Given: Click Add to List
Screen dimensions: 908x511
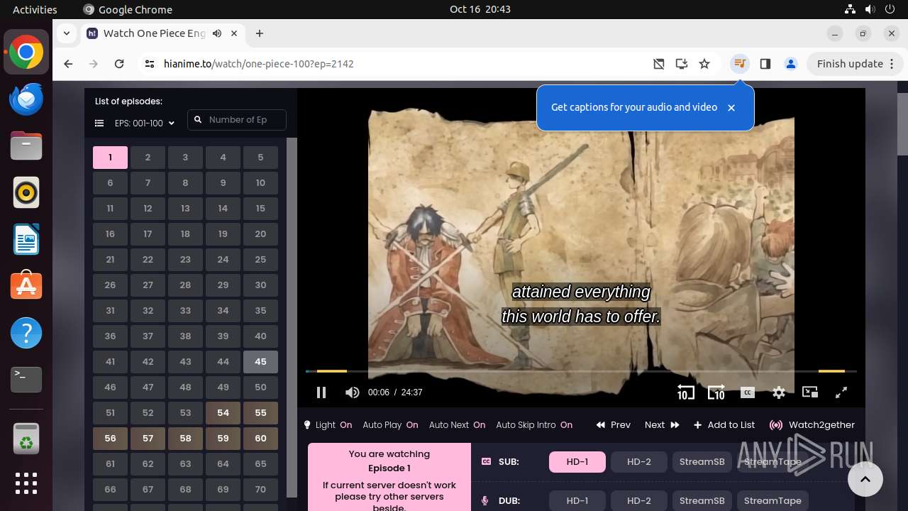Looking at the screenshot, I should 724,425.
